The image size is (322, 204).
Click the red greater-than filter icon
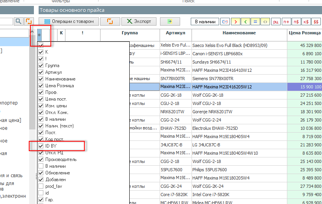(236, 22)
